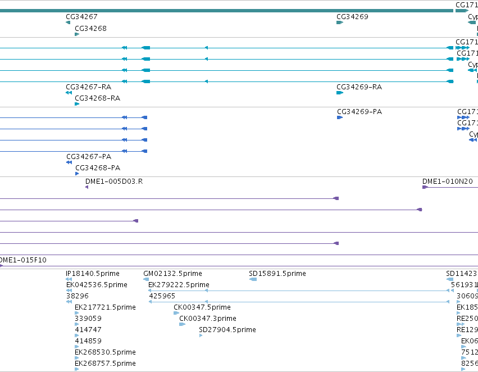
Task: Click the SD15891.5prime EST label
Action: coord(277,274)
